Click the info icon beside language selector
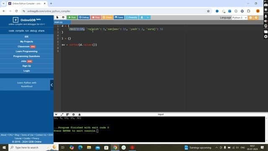The image size is (268, 151). tap(250, 18)
